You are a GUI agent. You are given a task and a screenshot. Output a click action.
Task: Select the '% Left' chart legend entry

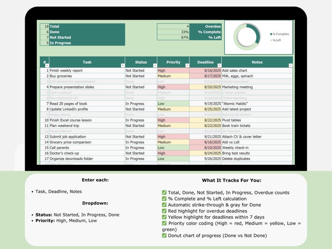(x=276, y=40)
